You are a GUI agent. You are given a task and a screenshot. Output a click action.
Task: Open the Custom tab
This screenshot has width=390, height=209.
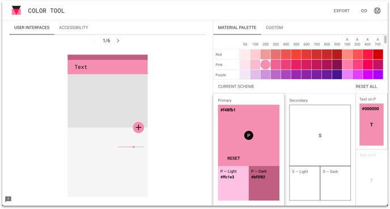click(274, 28)
